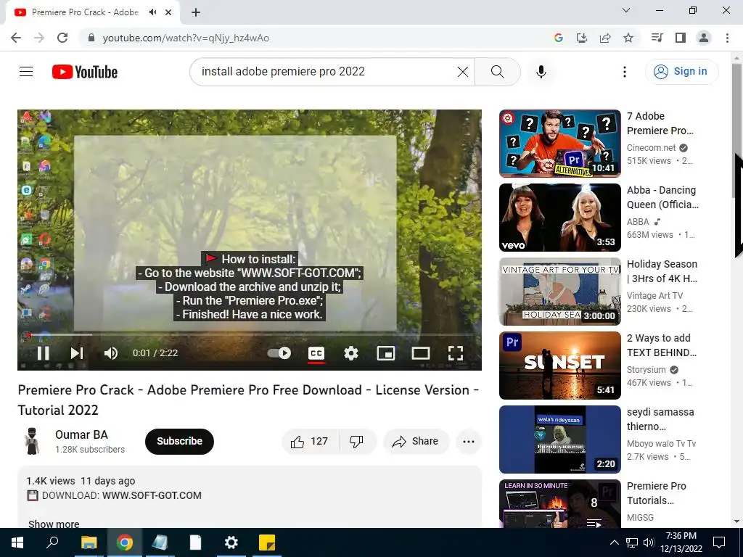Open Windows notification center
The width and height of the screenshot is (743, 557).
[x=719, y=542]
